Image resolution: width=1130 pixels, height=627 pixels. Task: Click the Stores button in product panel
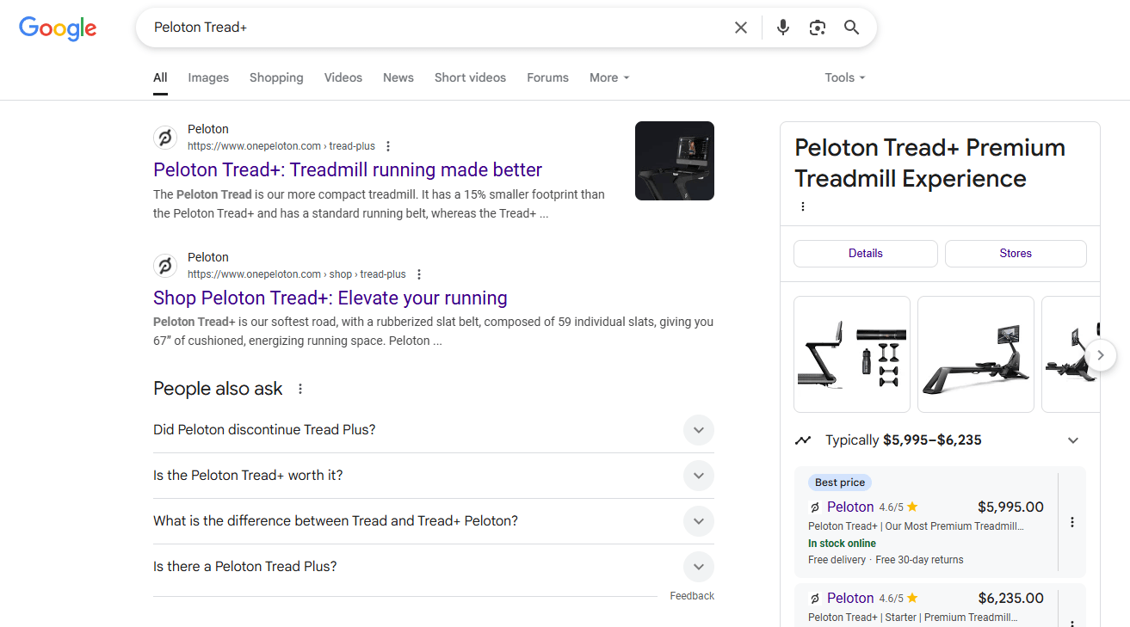pos(1016,254)
